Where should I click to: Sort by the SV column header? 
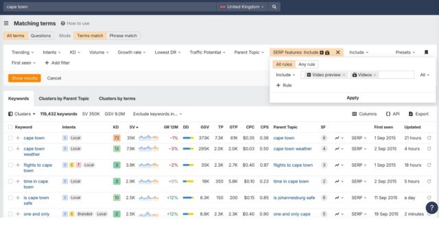(x=134, y=127)
